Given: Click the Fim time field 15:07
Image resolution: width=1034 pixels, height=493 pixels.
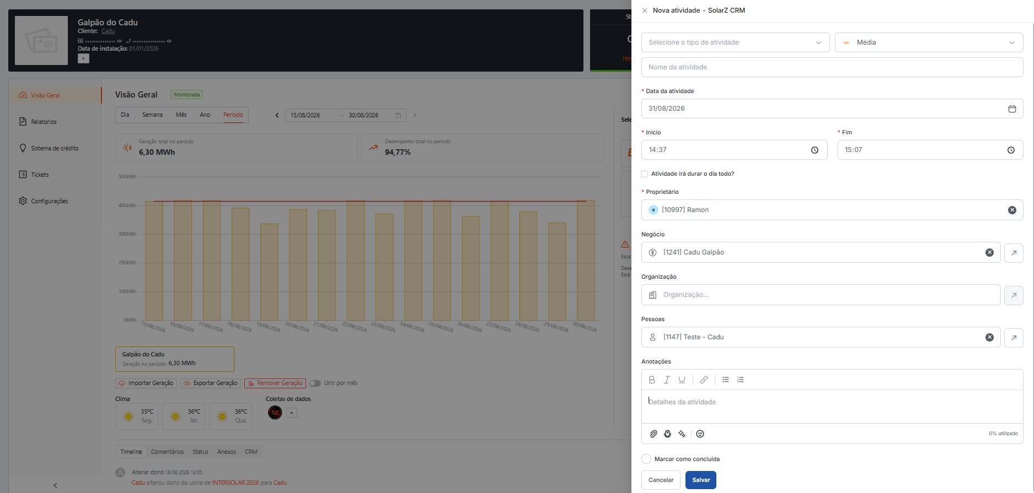Looking at the screenshot, I should pyautogui.click(x=930, y=150).
